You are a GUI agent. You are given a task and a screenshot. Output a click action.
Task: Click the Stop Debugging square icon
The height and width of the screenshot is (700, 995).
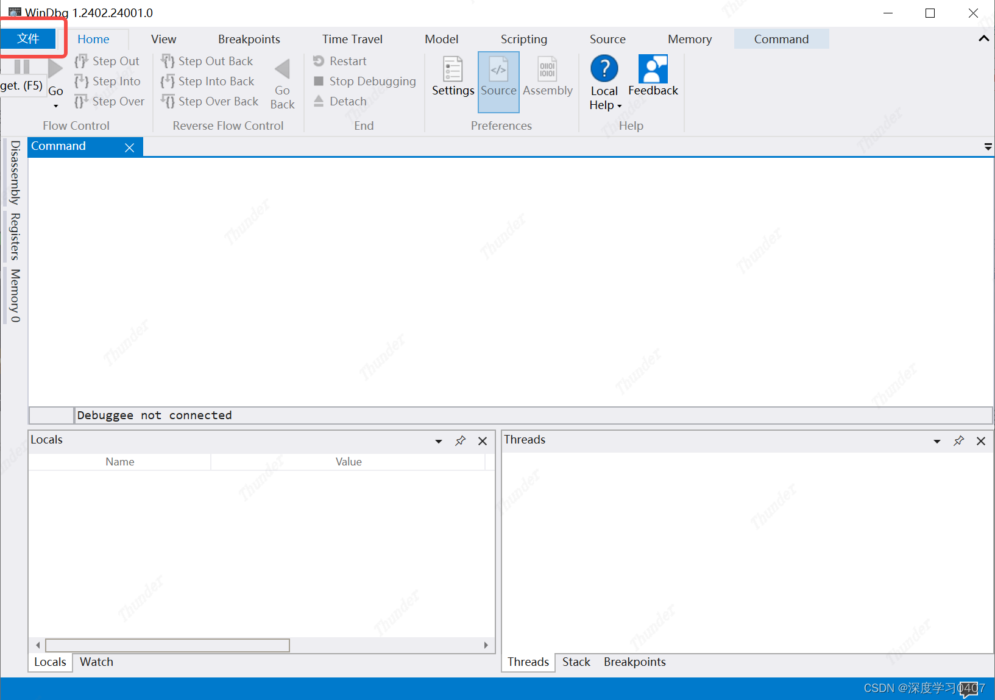click(318, 81)
